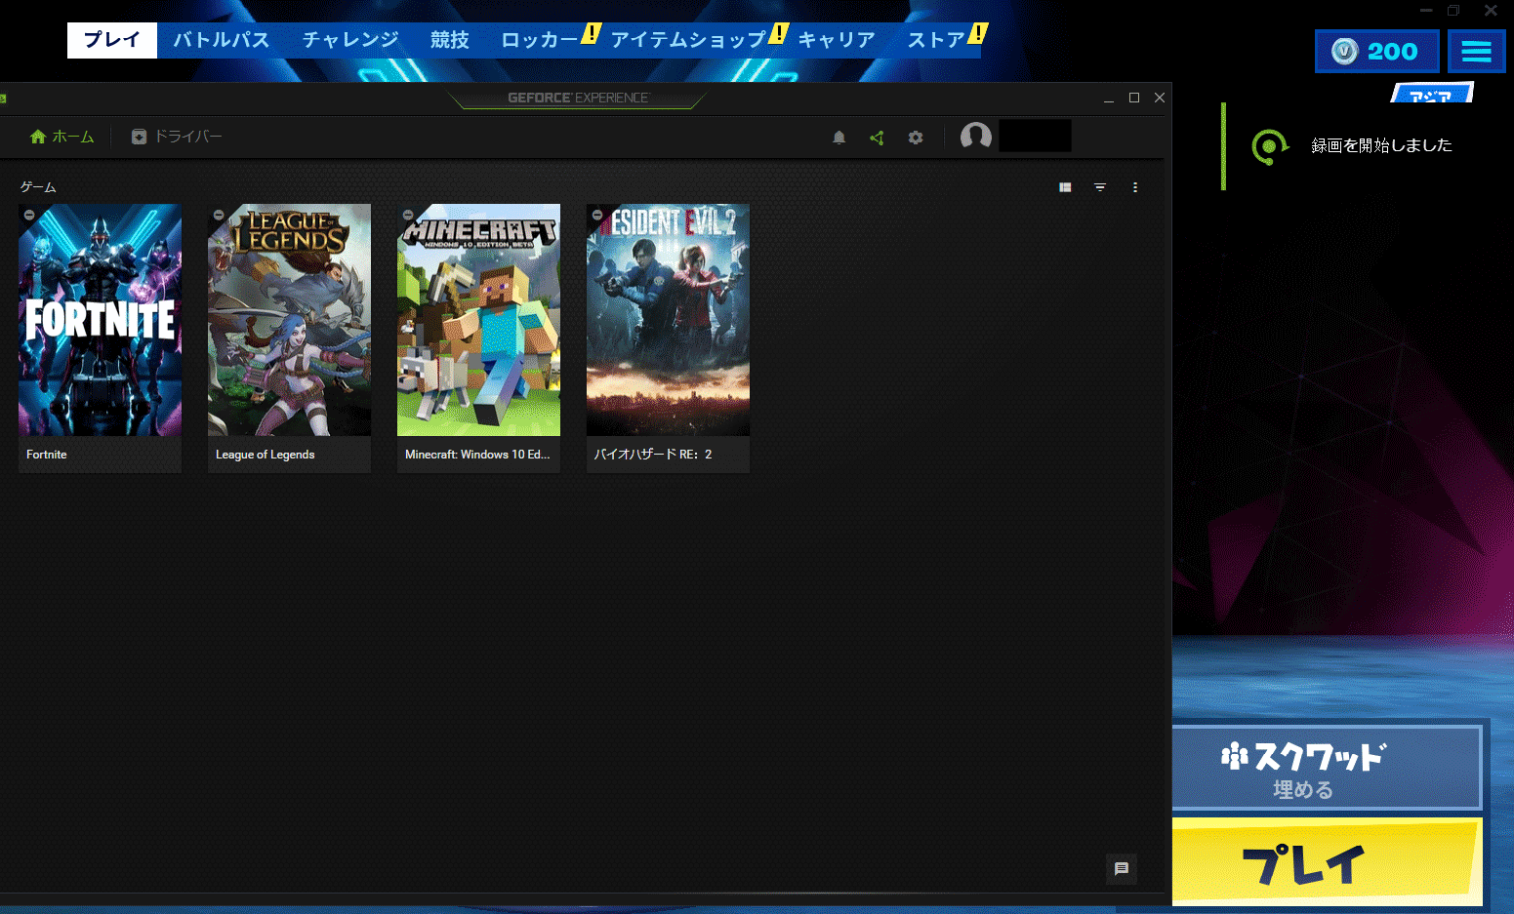This screenshot has height=914, width=1514.
Task: Click the recording status icon in notification
Action: 1270,147
